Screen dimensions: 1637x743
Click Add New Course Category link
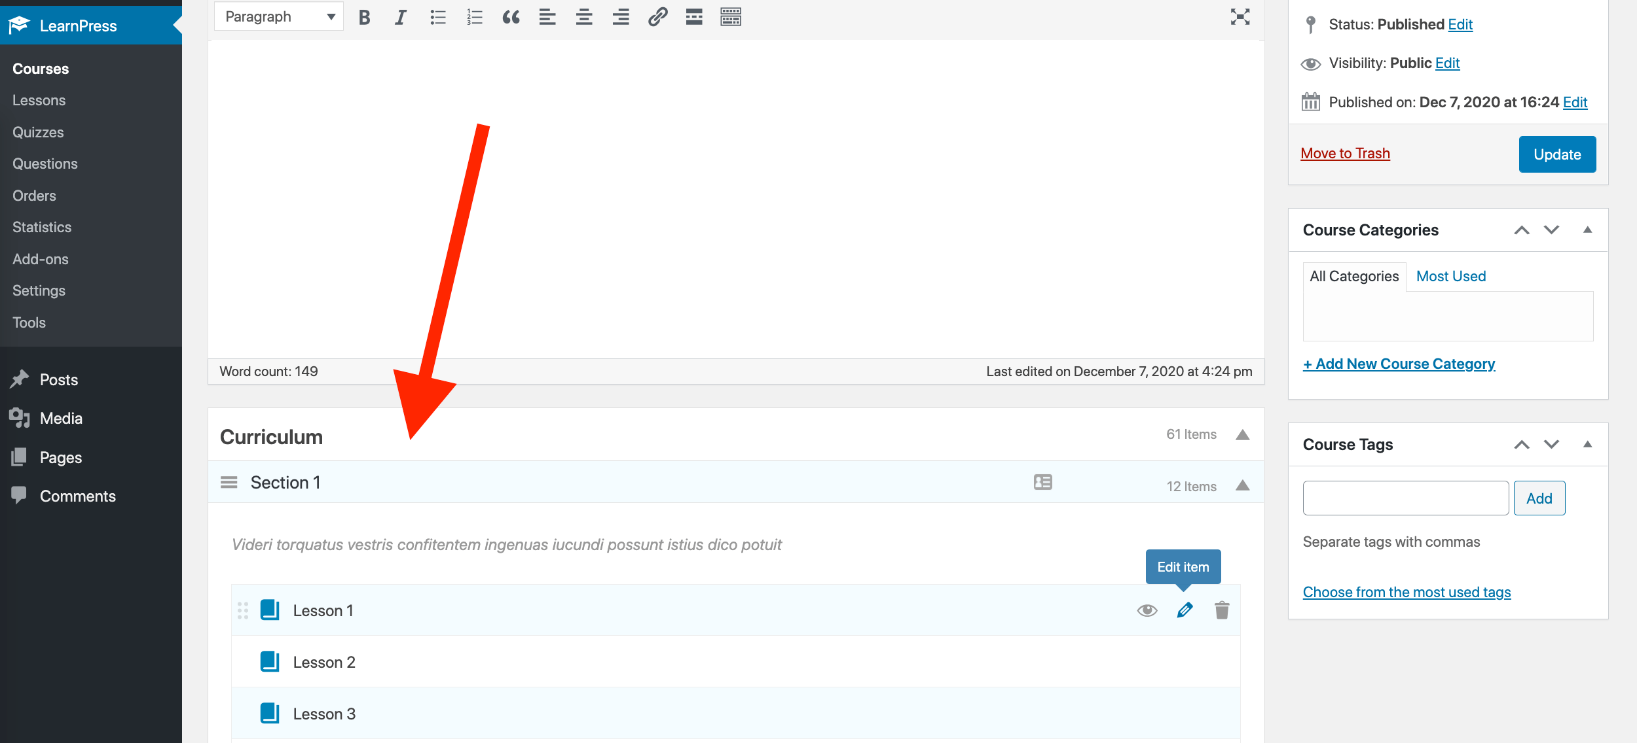pyautogui.click(x=1399, y=364)
